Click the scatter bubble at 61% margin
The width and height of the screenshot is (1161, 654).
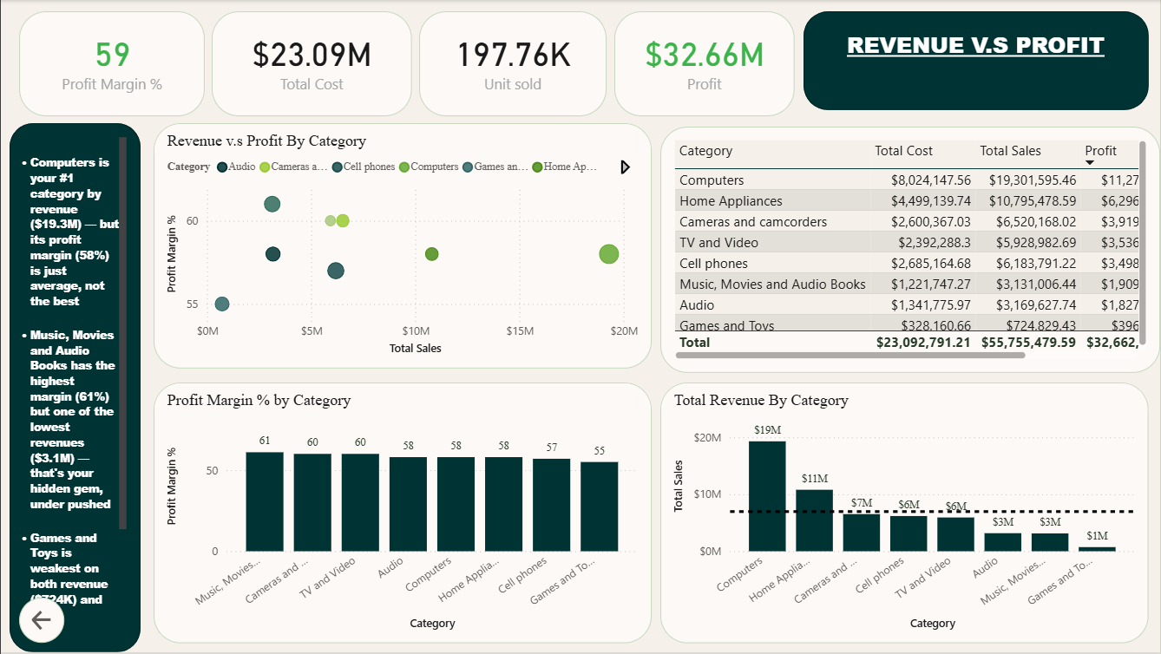point(272,205)
